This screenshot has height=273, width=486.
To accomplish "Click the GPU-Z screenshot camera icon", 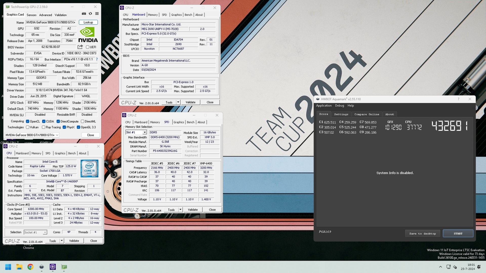I will 84,14.
